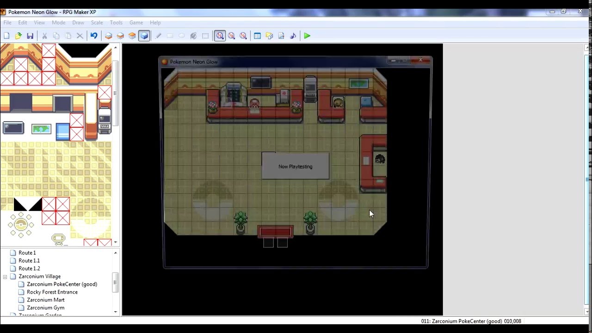The height and width of the screenshot is (333, 592).
Task: Open the Materials manager icon
Action: 269,36
